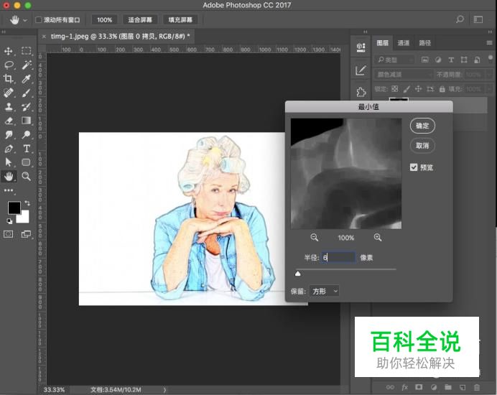Switch to the 通道 Channels tab
This screenshot has width=497, height=395.
point(403,43)
